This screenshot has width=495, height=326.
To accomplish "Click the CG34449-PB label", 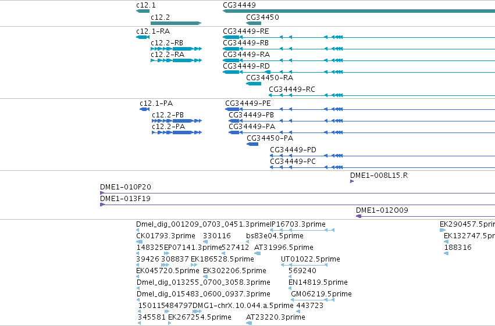I will click(251, 115).
